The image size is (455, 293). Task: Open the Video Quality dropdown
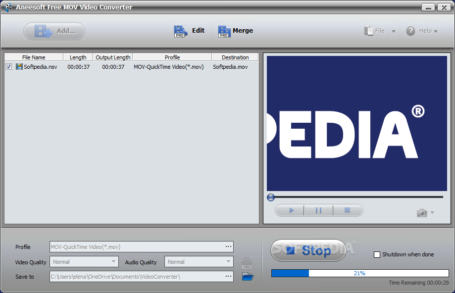tap(84, 262)
